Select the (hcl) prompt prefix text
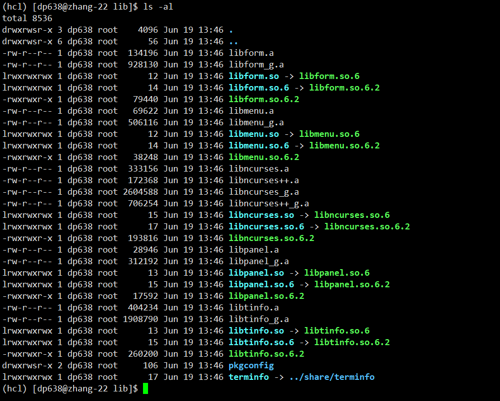 tap(14, 7)
